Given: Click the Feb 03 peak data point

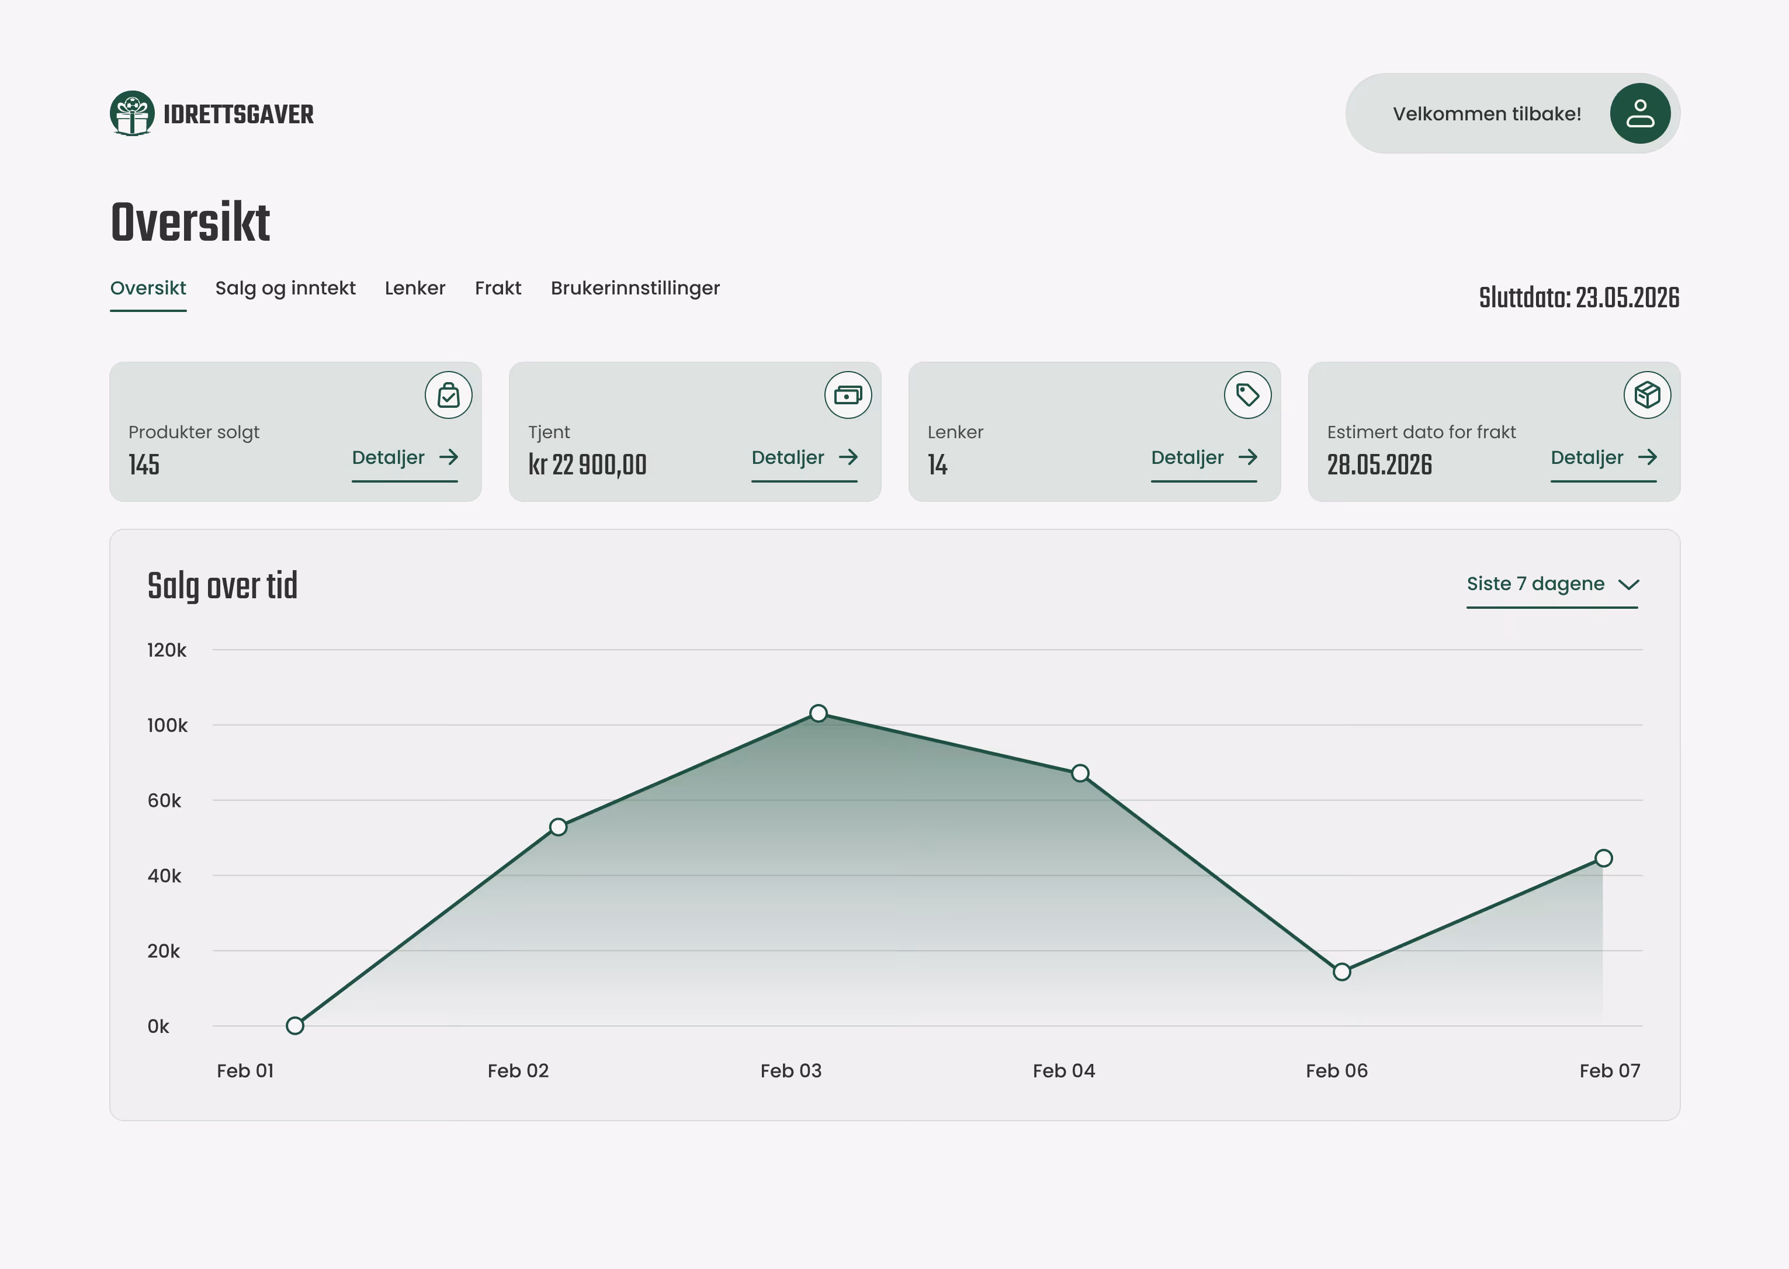Looking at the screenshot, I should click(818, 713).
